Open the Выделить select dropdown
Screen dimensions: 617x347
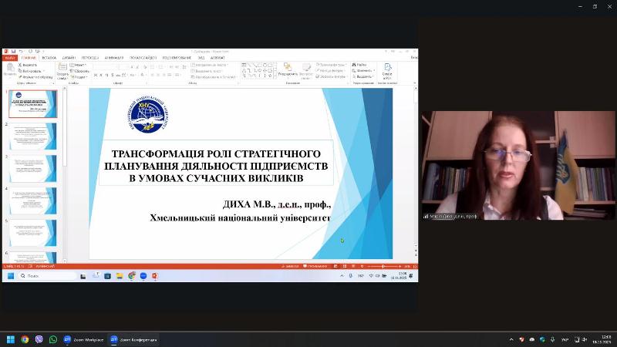362,76
